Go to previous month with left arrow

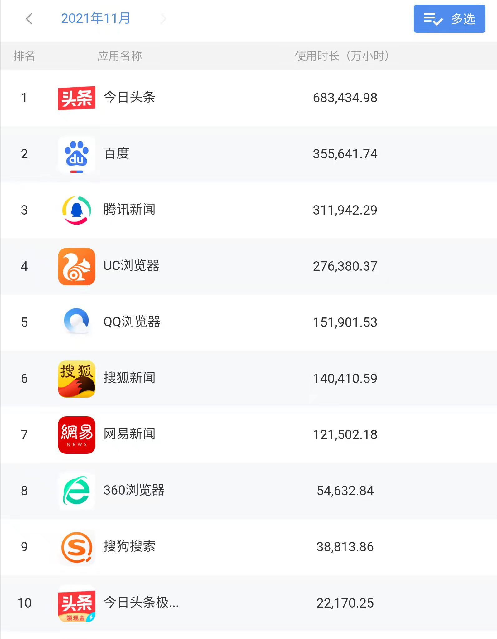29,19
